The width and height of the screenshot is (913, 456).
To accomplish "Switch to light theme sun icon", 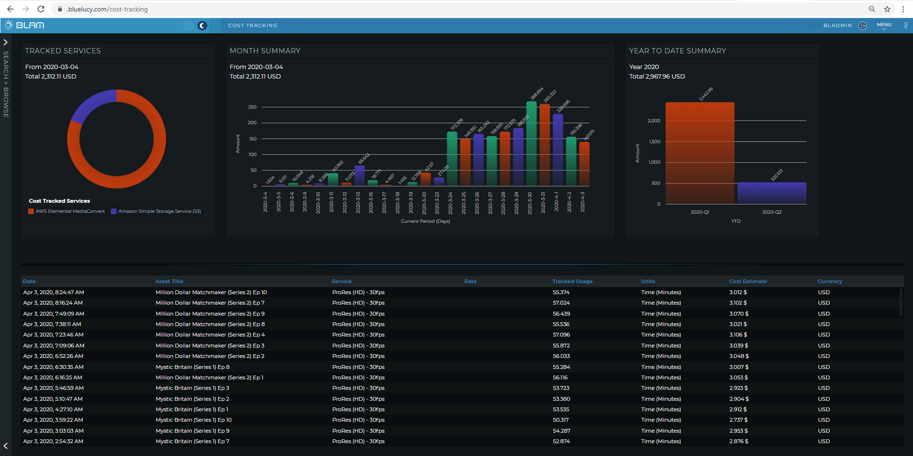I will click(188, 26).
